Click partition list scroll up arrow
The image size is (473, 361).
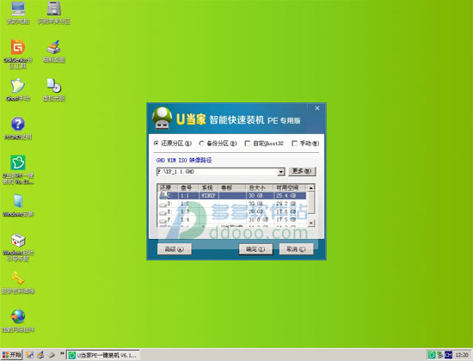point(311,187)
